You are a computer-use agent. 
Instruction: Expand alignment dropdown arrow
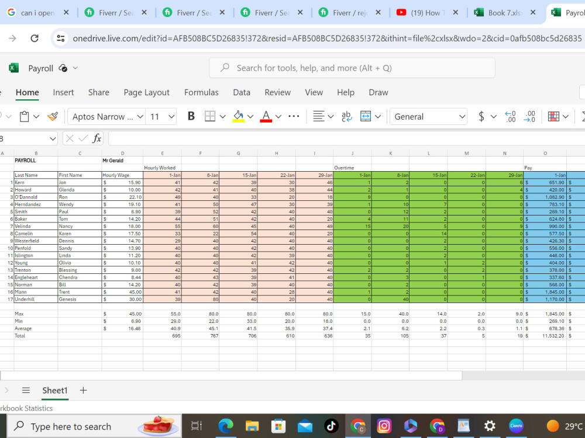pos(331,117)
